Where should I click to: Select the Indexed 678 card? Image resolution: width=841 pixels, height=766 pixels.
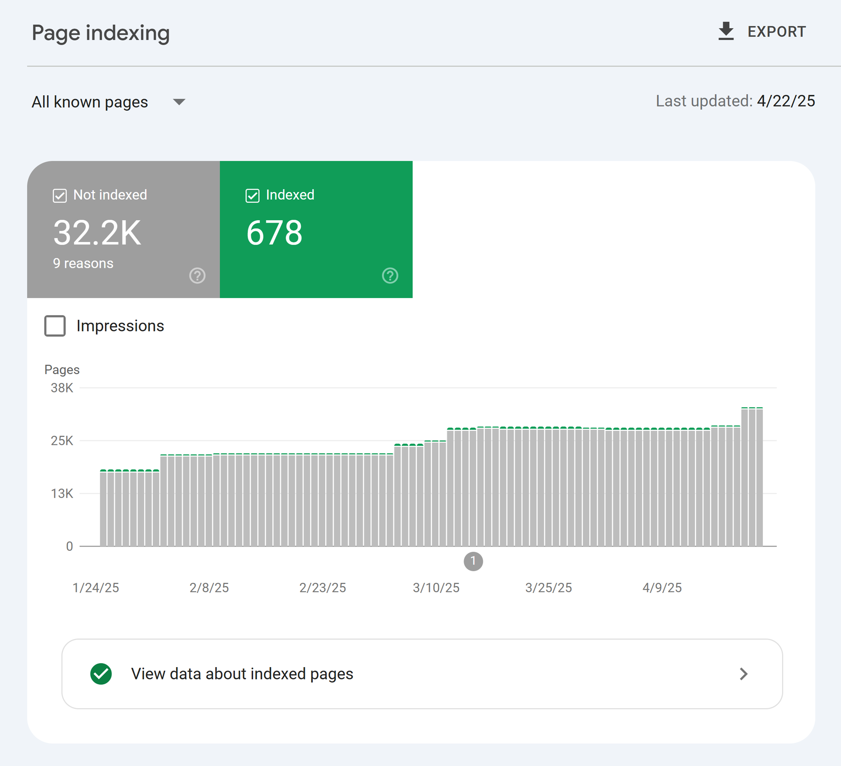pos(316,229)
